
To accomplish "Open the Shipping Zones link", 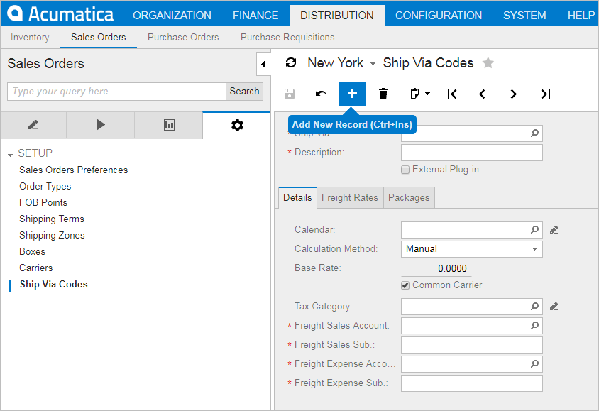I will 52,235.
